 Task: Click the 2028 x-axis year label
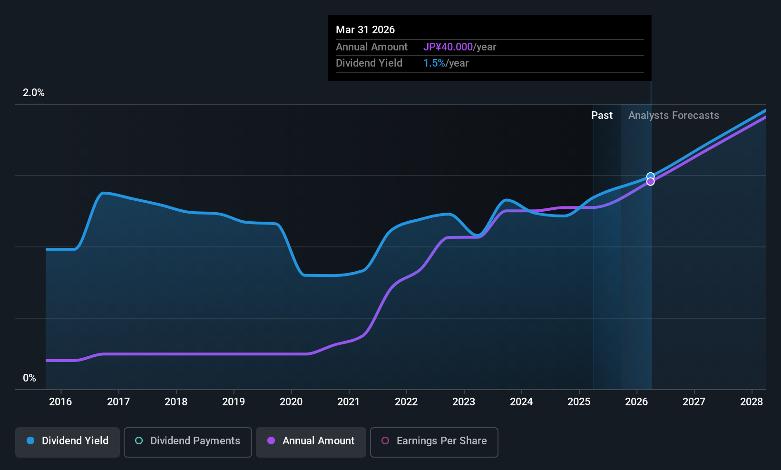click(752, 402)
